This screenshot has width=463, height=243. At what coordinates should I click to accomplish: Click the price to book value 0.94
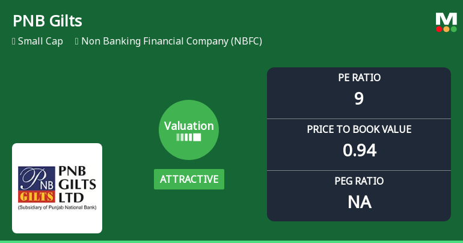tap(360, 150)
